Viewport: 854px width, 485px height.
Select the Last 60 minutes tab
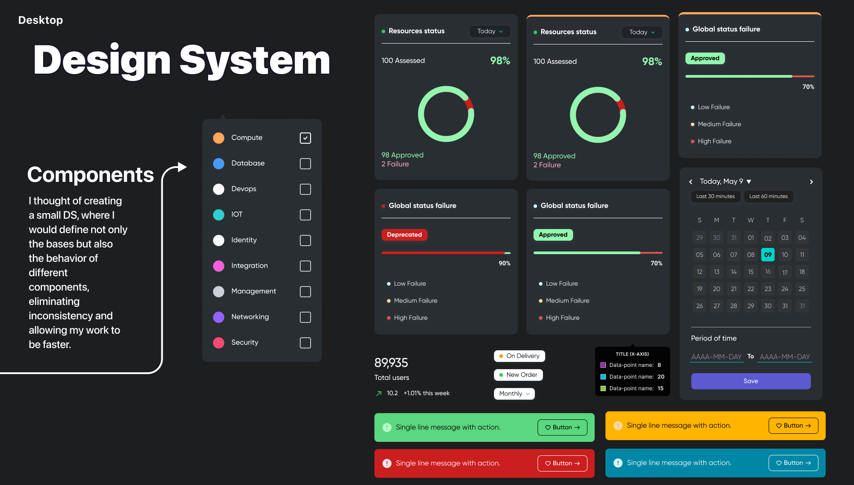[768, 196]
